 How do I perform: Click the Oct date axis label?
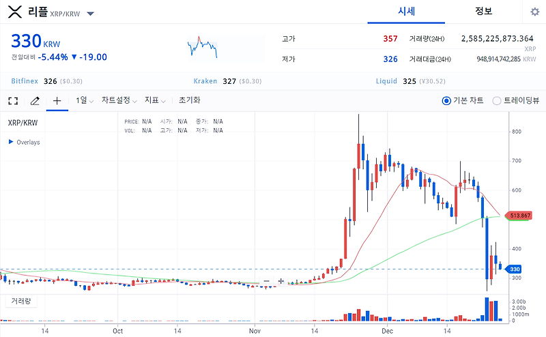tap(117, 331)
